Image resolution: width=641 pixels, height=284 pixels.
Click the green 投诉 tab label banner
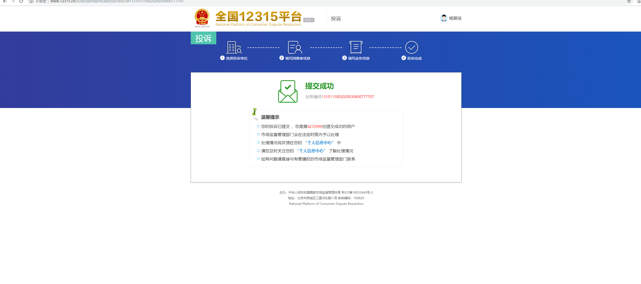tap(203, 38)
